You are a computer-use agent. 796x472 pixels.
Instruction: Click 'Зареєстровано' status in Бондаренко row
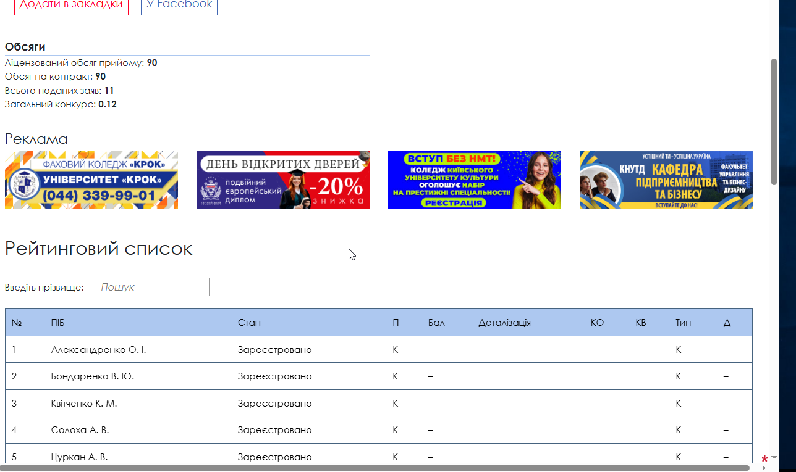coord(274,376)
